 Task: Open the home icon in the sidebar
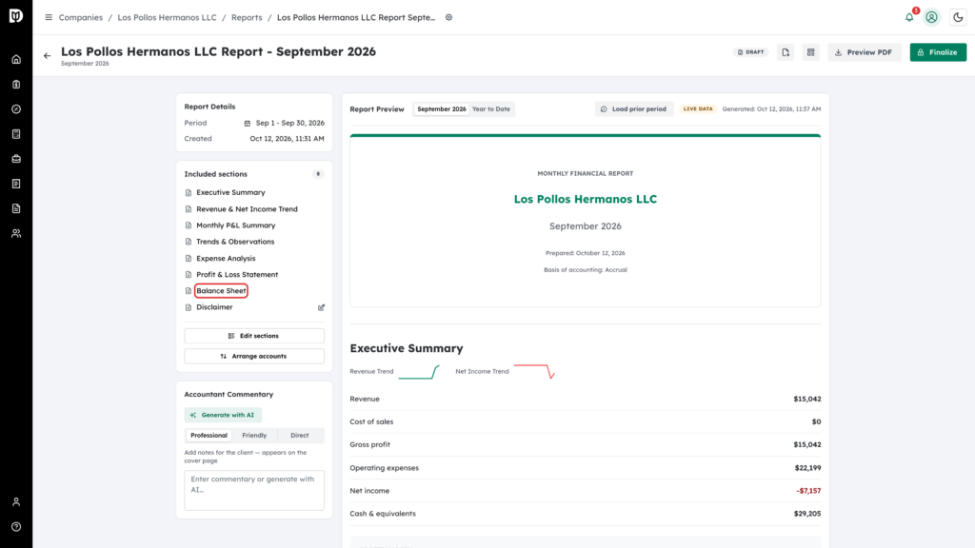click(16, 60)
